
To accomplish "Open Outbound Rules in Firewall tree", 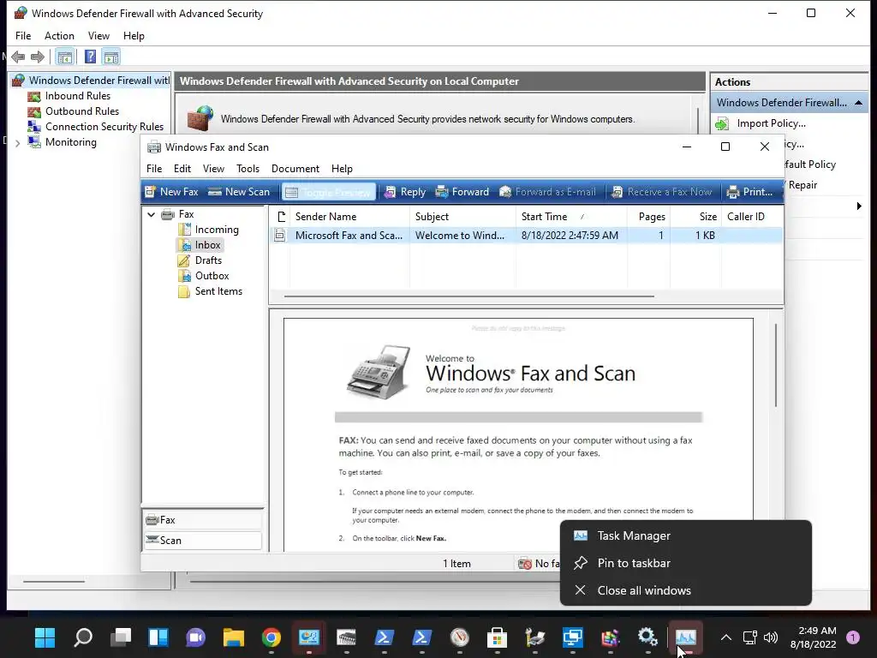I will 74,111.
